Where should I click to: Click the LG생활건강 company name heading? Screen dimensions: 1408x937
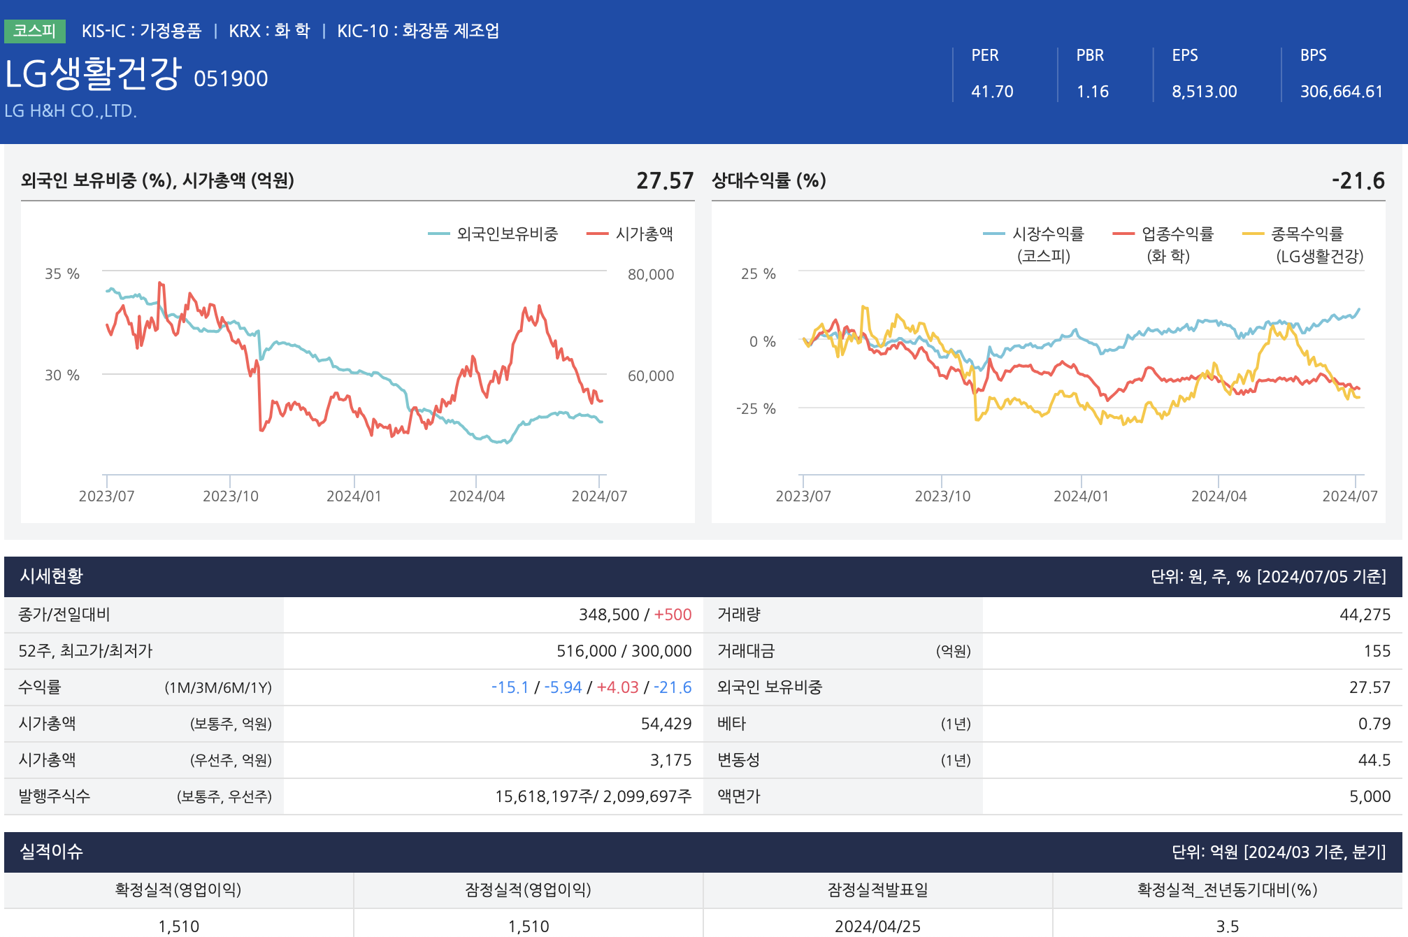[93, 74]
